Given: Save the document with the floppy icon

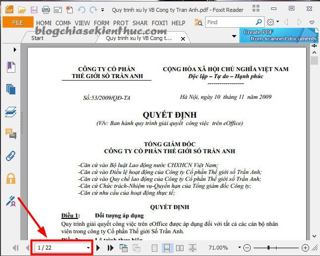Looking at the screenshot, I should click(x=34, y=9).
